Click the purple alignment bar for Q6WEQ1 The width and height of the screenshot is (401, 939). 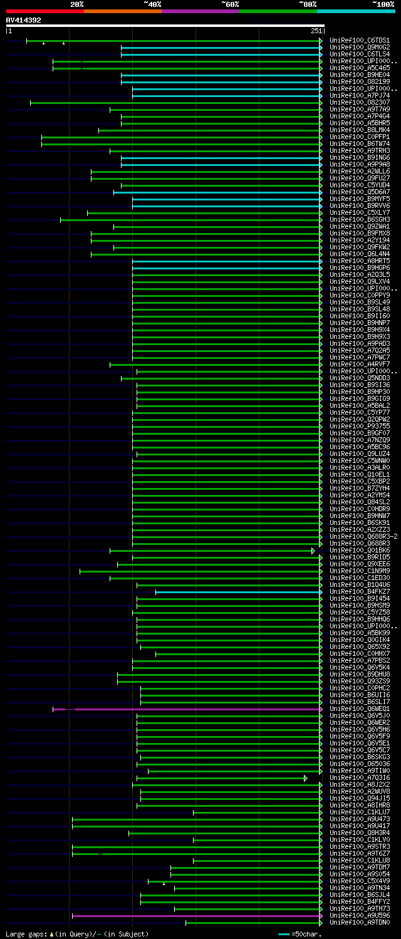coord(187,709)
